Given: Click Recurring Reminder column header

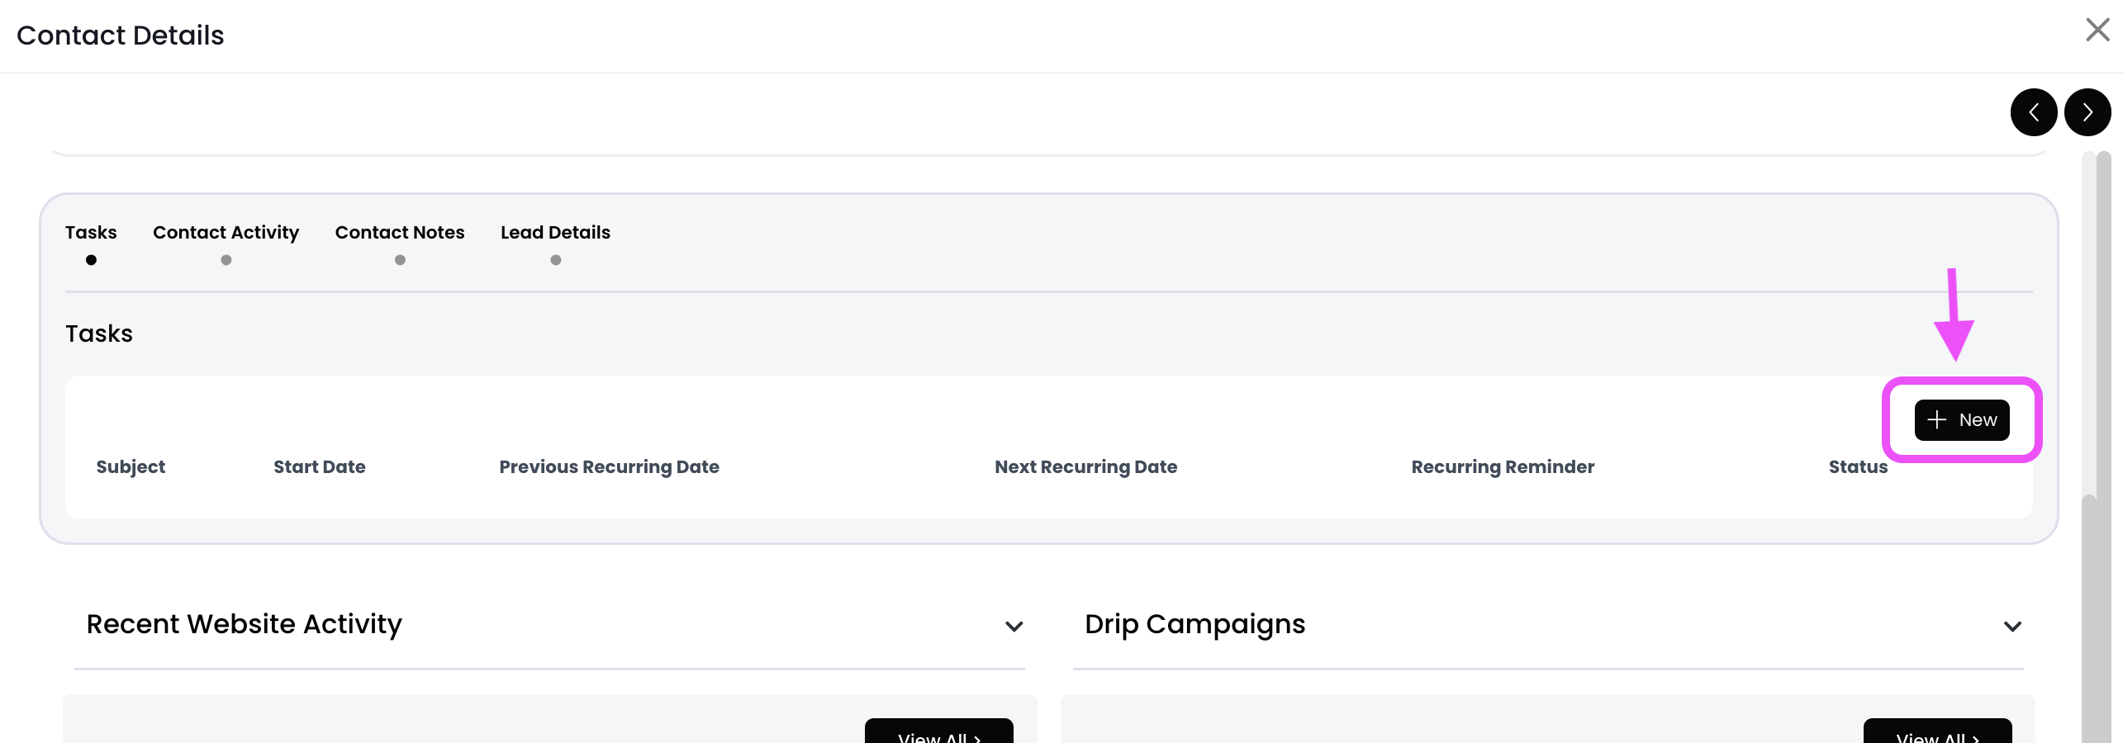Looking at the screenshot, I should point(1503,467).
